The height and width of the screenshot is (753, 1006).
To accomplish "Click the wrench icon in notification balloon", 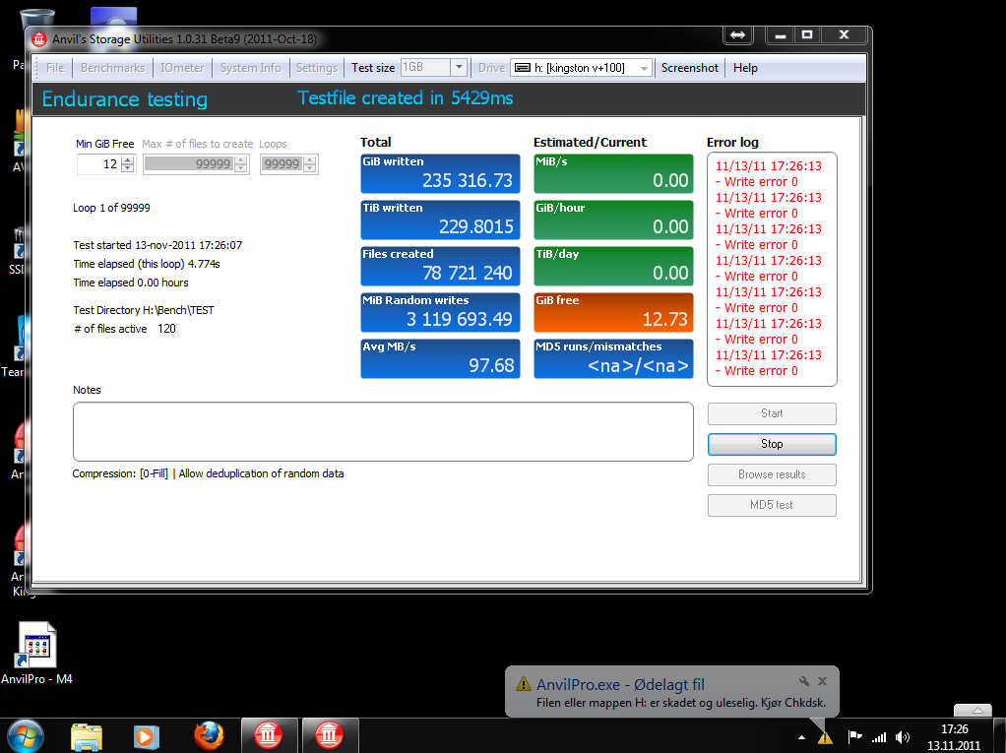I will point(804,681).
